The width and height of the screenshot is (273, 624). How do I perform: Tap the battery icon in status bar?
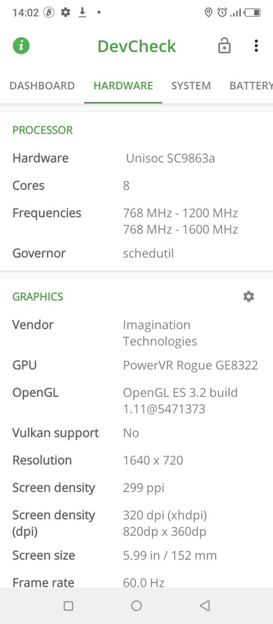[252, 13]
